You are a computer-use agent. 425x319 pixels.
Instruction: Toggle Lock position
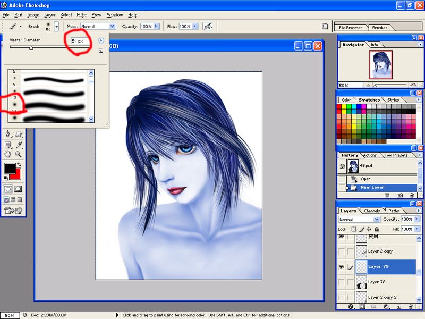[369, 229]
